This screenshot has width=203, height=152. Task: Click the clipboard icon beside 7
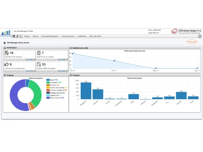tap(39, 53)
